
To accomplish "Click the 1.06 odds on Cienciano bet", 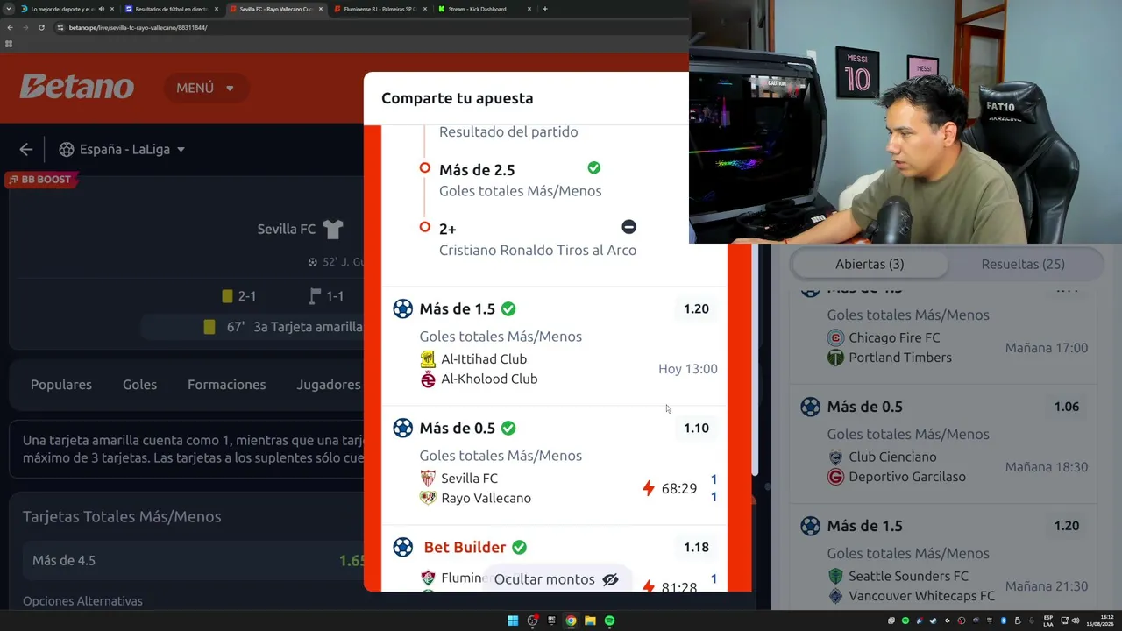I will tap(1067, 407).
